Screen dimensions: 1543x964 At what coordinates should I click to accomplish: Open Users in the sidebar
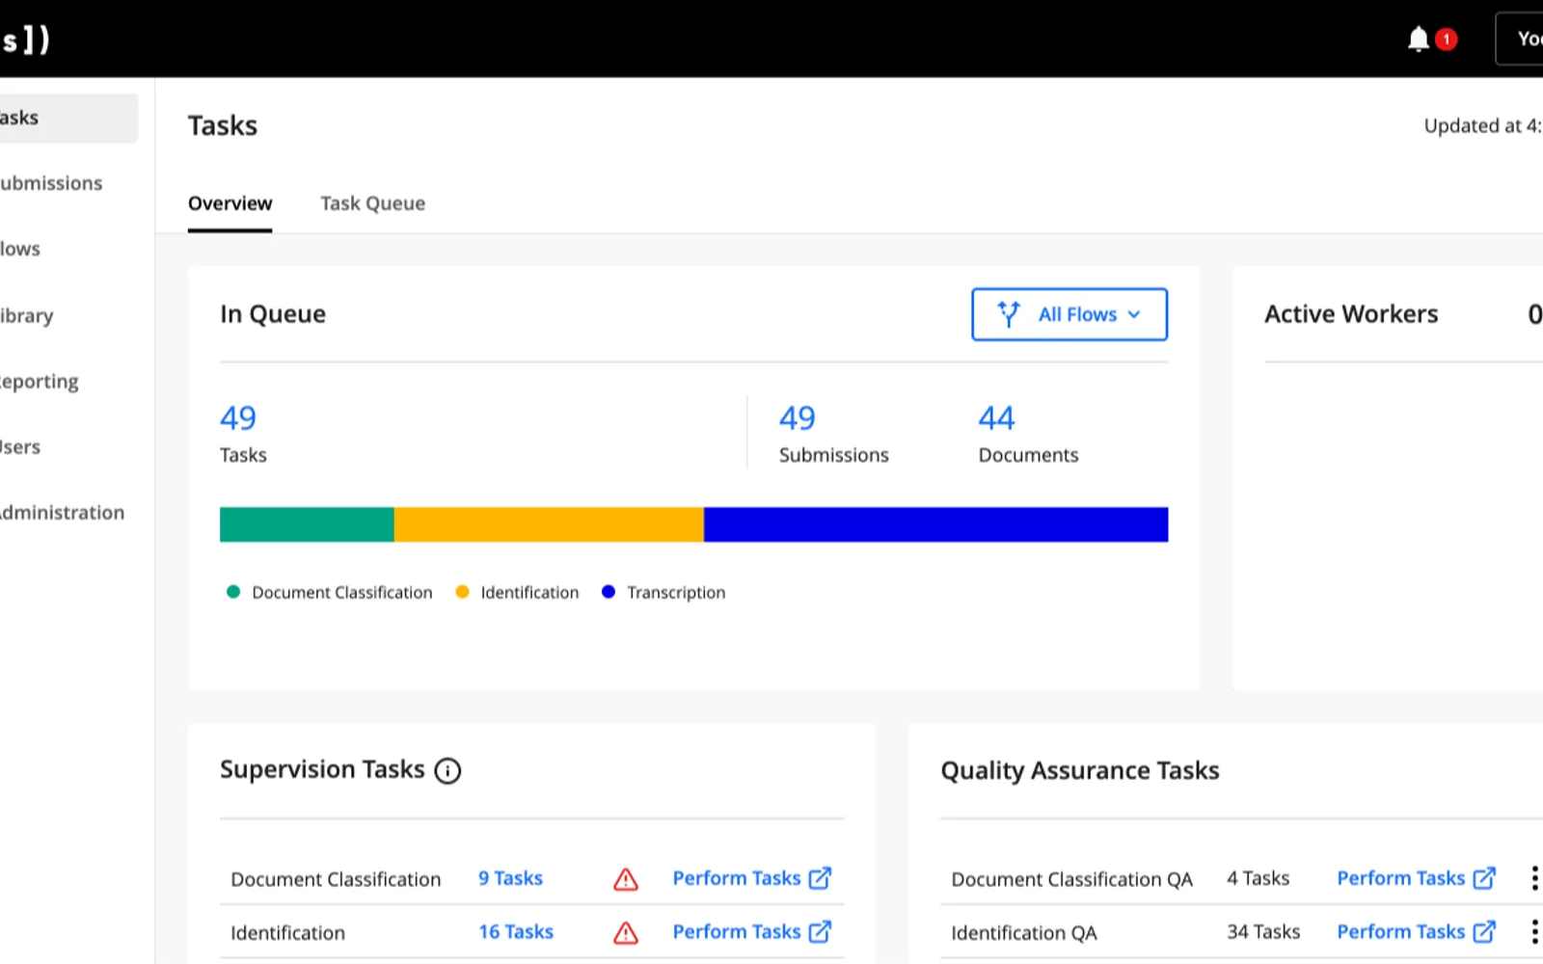click(20, 447)
